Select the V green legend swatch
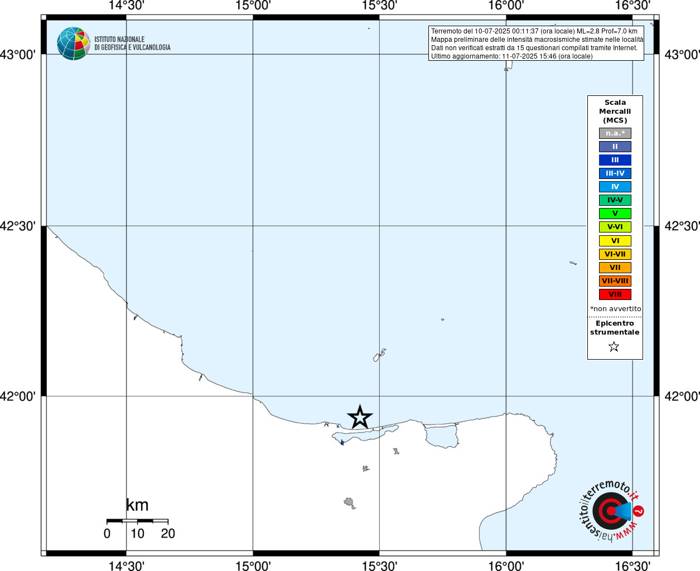 [615, 214]
